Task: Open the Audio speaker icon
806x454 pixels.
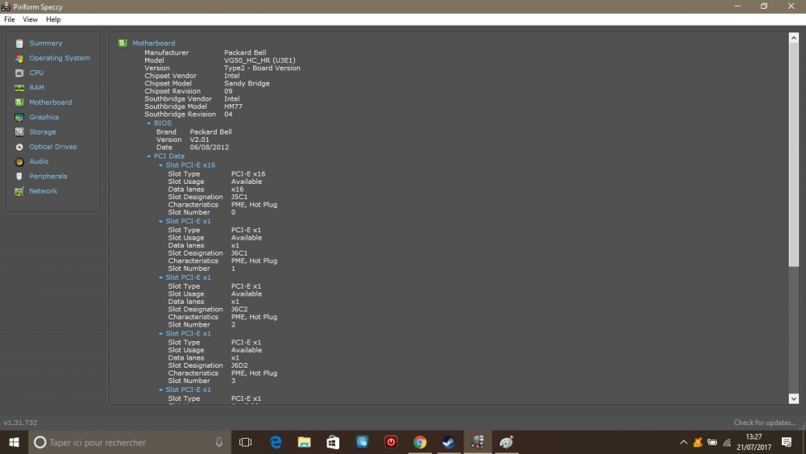Action: (x=19, y=161)
